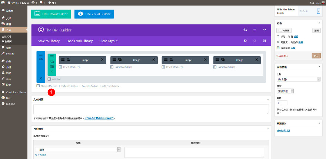Open Conditional Menus in the sidebar
Screen dimensions: 326x159
coord(13,92)
